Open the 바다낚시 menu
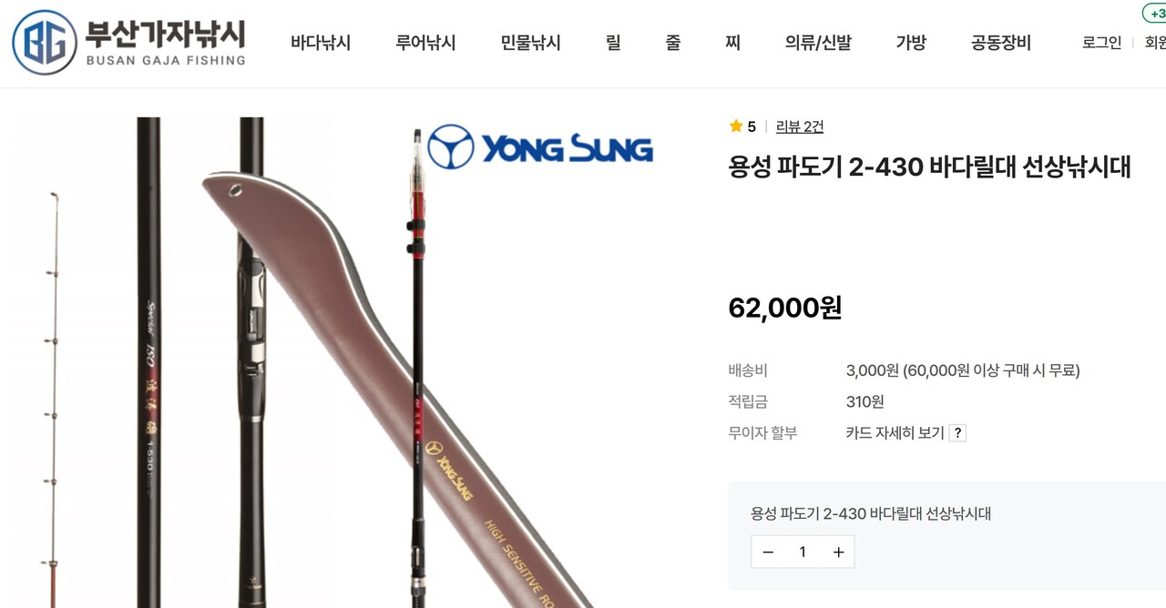 coord(321,43)
